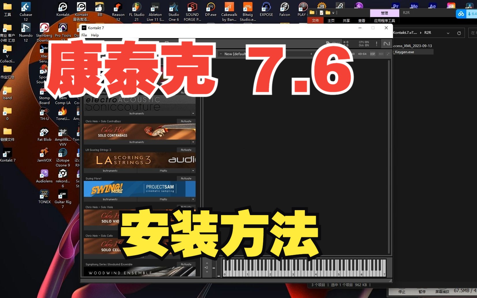Open the 应用程序工具 ribbon tab
The height and width of the screenshot is (298, 477).
[384, 21]
